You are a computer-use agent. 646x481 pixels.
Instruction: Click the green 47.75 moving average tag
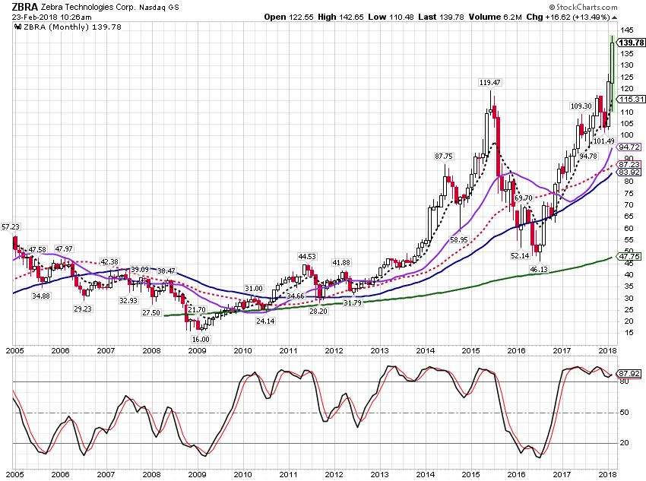coord(629,256)
